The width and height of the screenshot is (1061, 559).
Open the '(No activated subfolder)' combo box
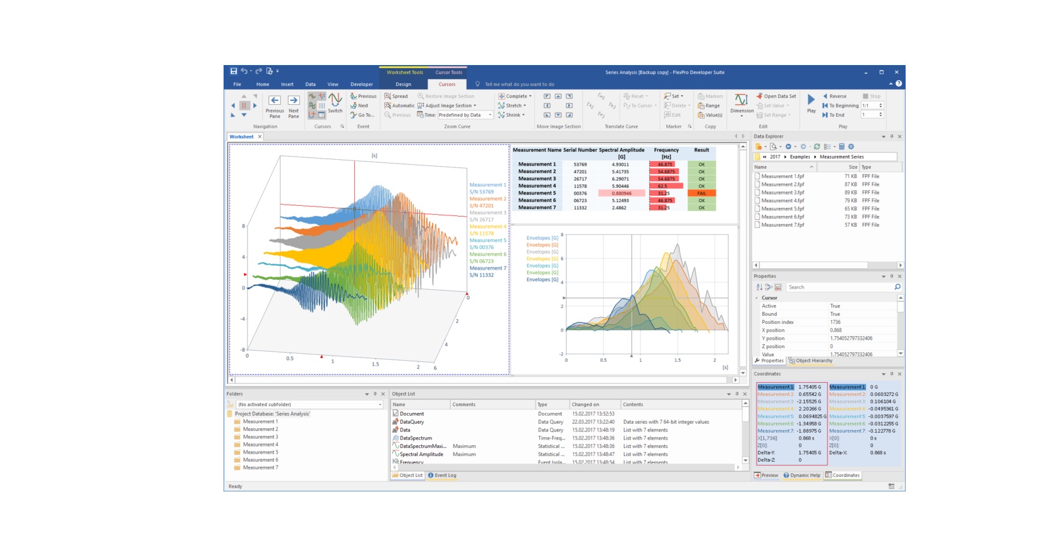click(x=309, y=404)
